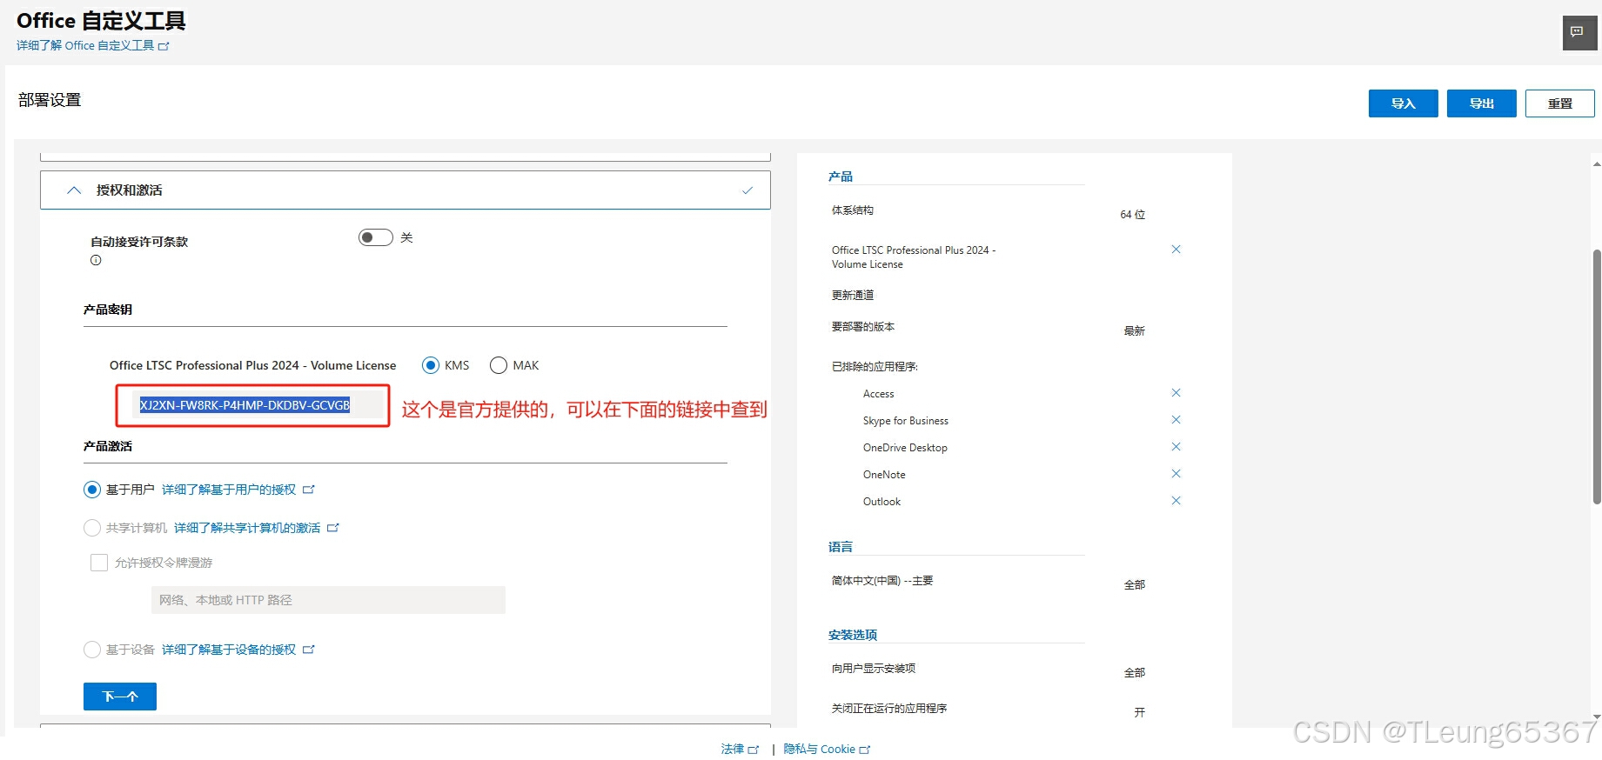Viewport: 1602px width, 760px height.
Task: Select the 基于设备 activation option
Action: (92, 650)
